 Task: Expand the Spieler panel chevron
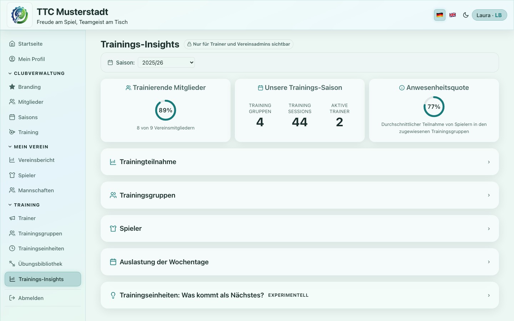(x=489, y=229)
